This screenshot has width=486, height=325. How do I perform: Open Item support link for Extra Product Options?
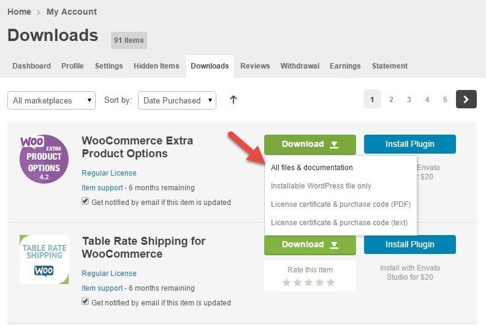102,188
